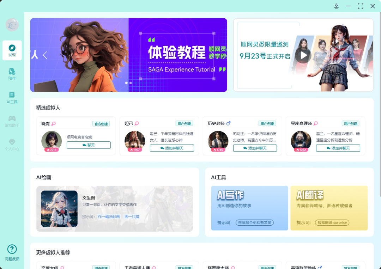The image size is (381, 269).
Task: Click the 用户创建 tag on 历史老师 card
Action: point(267,124)
